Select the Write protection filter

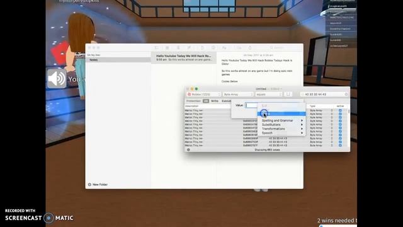click(x=215, y=101)
